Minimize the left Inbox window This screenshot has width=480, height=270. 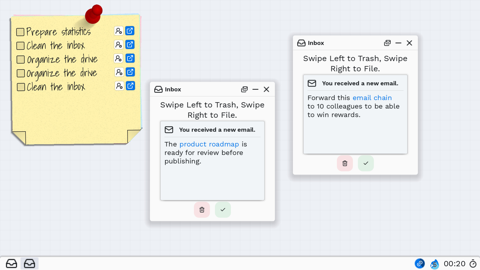pos(255,89)
